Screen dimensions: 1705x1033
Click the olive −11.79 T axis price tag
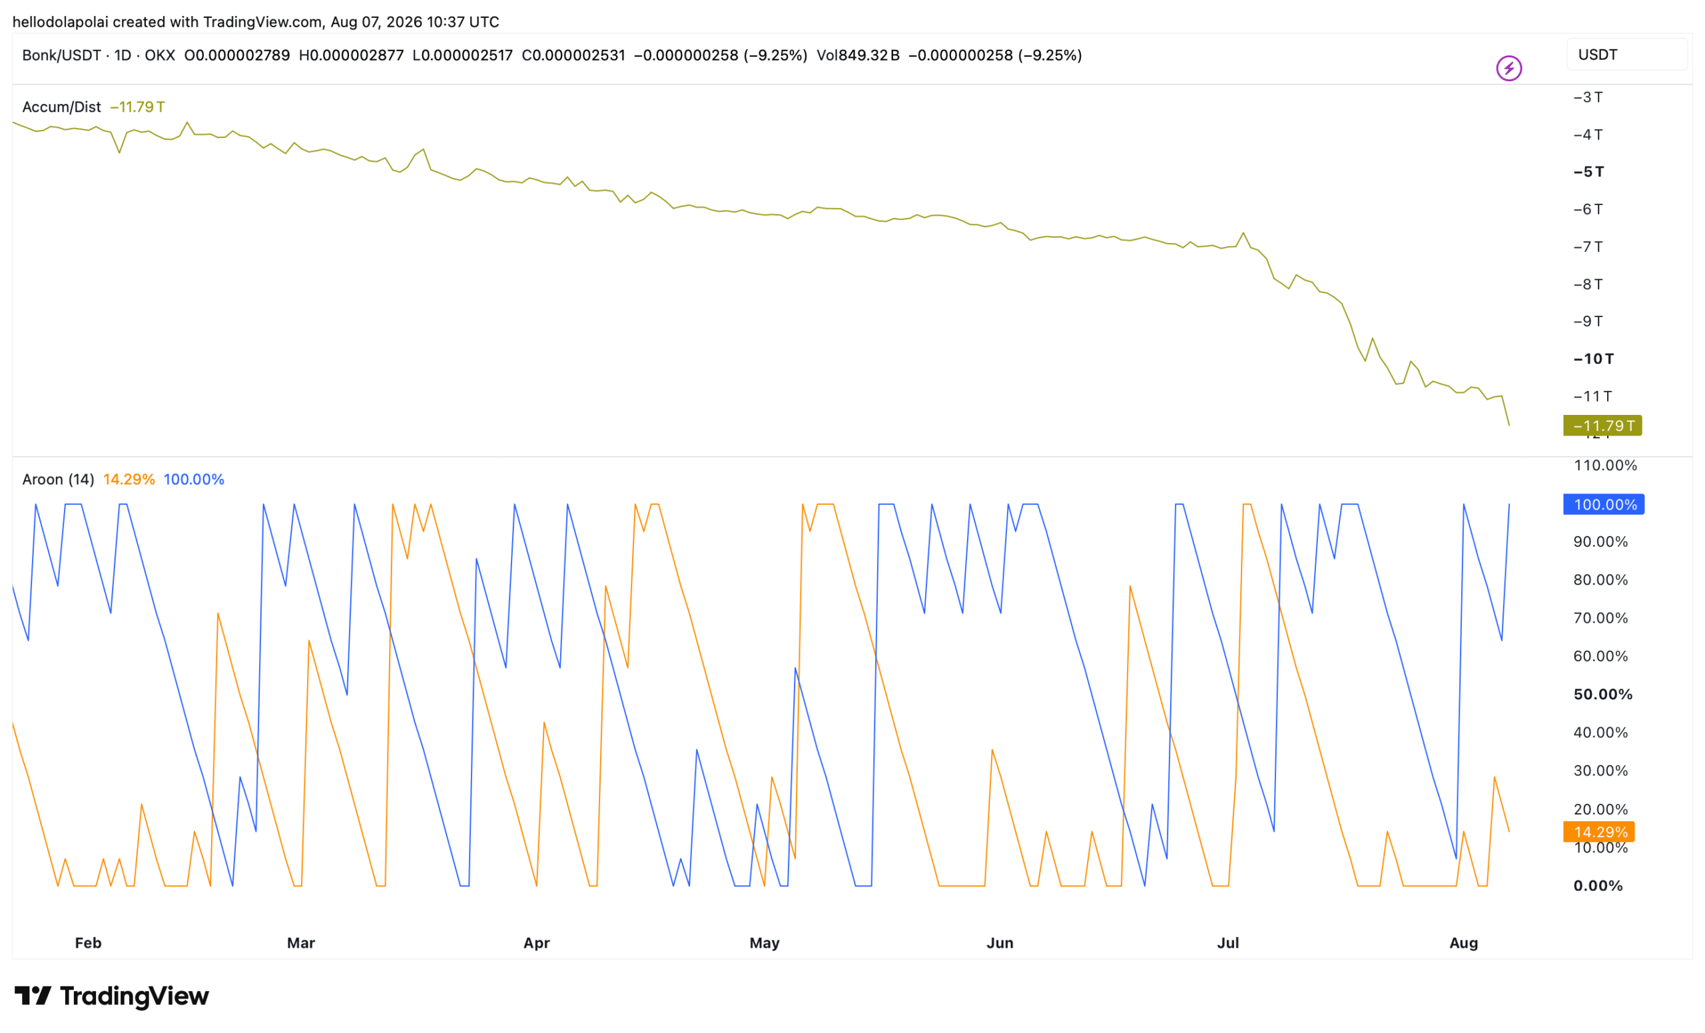pos(1602,426)
